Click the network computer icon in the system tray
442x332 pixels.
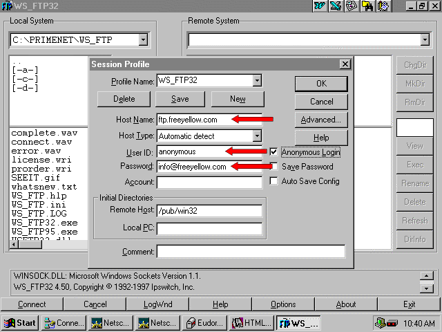coord(381,323)
